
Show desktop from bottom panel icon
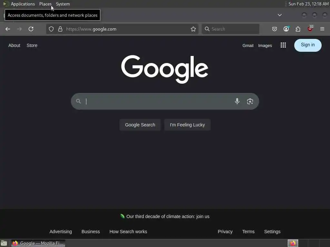click(4, 243)
